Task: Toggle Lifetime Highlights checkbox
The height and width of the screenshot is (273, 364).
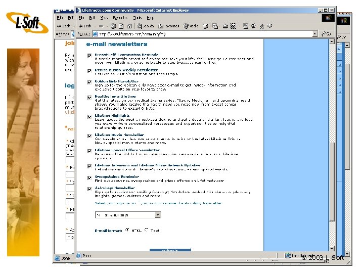Action: (89, 117)
